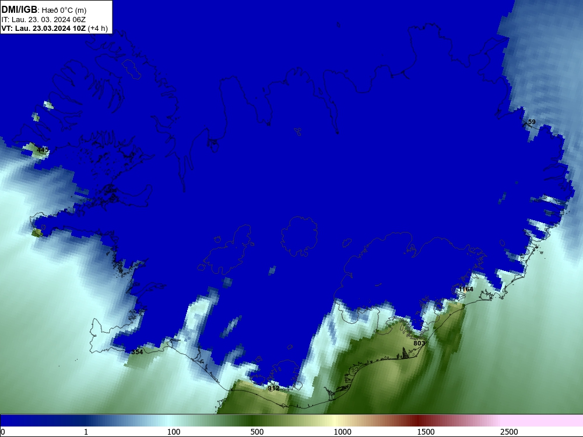583x437 pixels.
Task: Click the 803 height label
Action: pyautogui.click(x=419, y=343)
